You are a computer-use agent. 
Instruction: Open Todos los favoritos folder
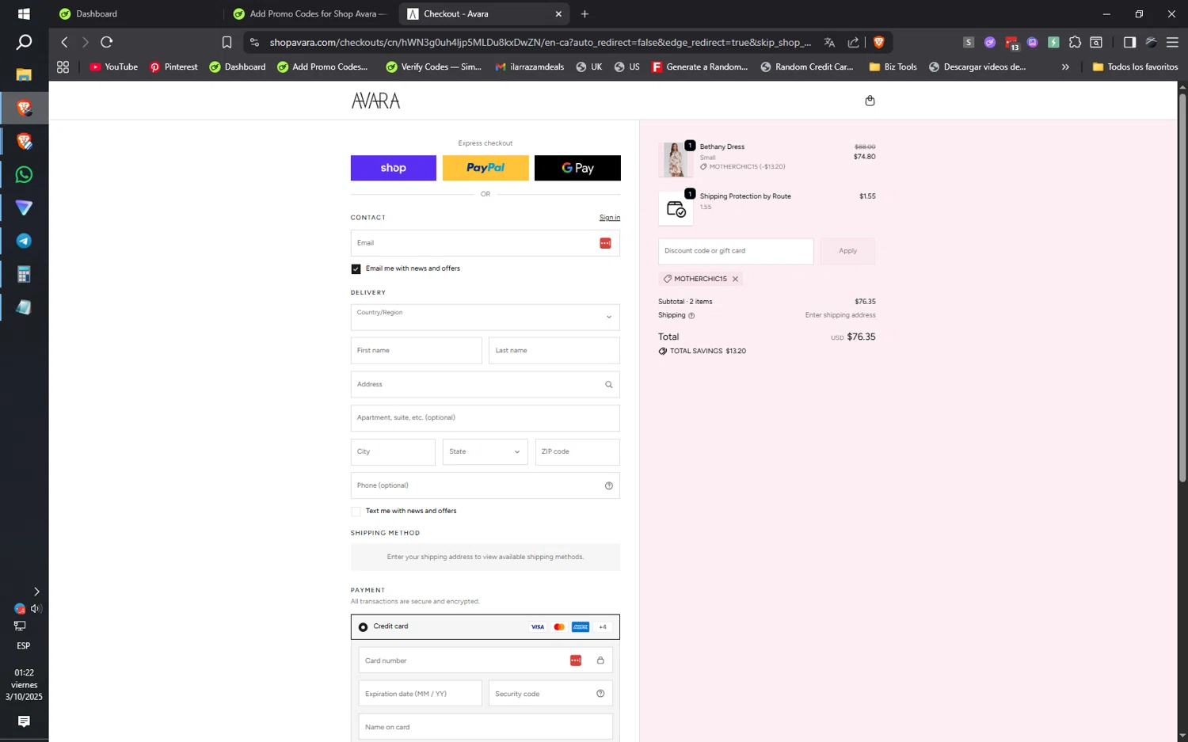pyautogui.click(x=1135, y=67)
